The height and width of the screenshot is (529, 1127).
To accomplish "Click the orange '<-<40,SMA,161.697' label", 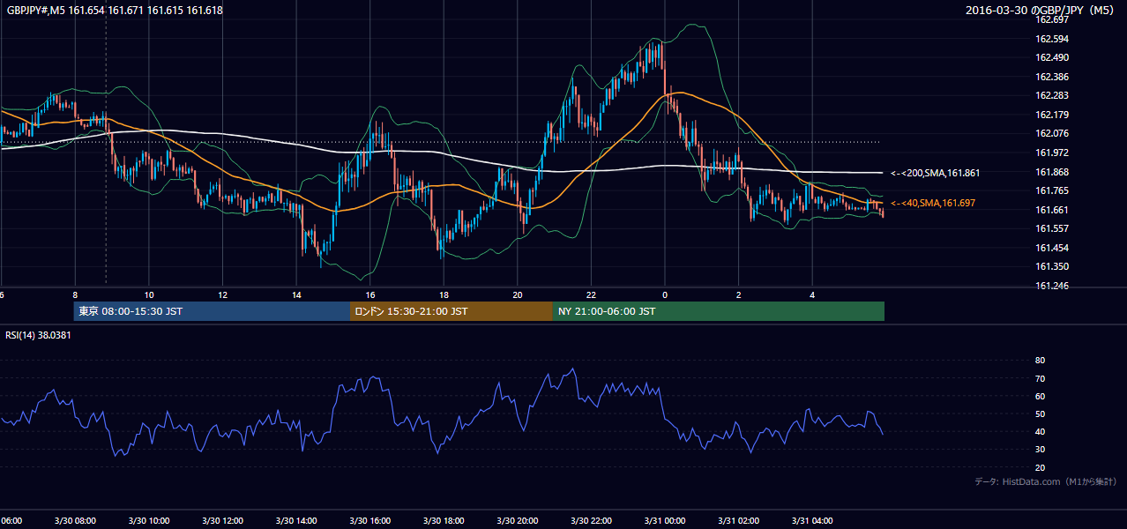I will coord(933,203).
